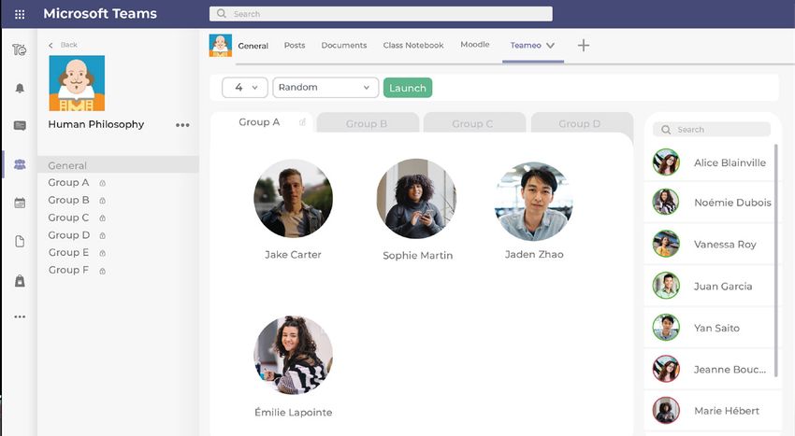This screenshot has height=436, width=795.
Task: Select the General channel in the sidebar
Action: click(119, 165)
